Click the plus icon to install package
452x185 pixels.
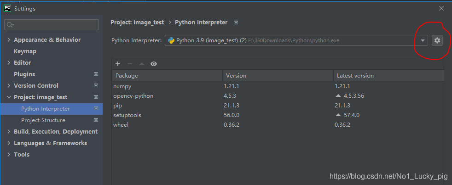point(118,64)
